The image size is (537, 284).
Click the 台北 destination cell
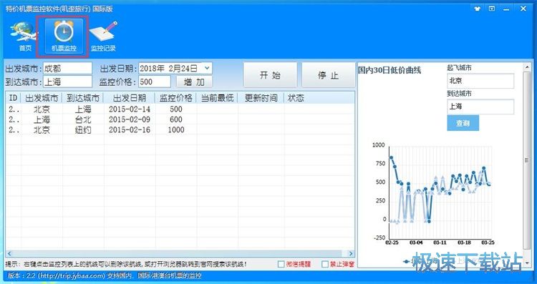click(x=83, y=119)
